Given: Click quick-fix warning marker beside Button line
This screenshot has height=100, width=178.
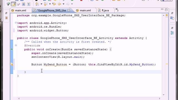Looking at the screenshot, I should point(12,64).
